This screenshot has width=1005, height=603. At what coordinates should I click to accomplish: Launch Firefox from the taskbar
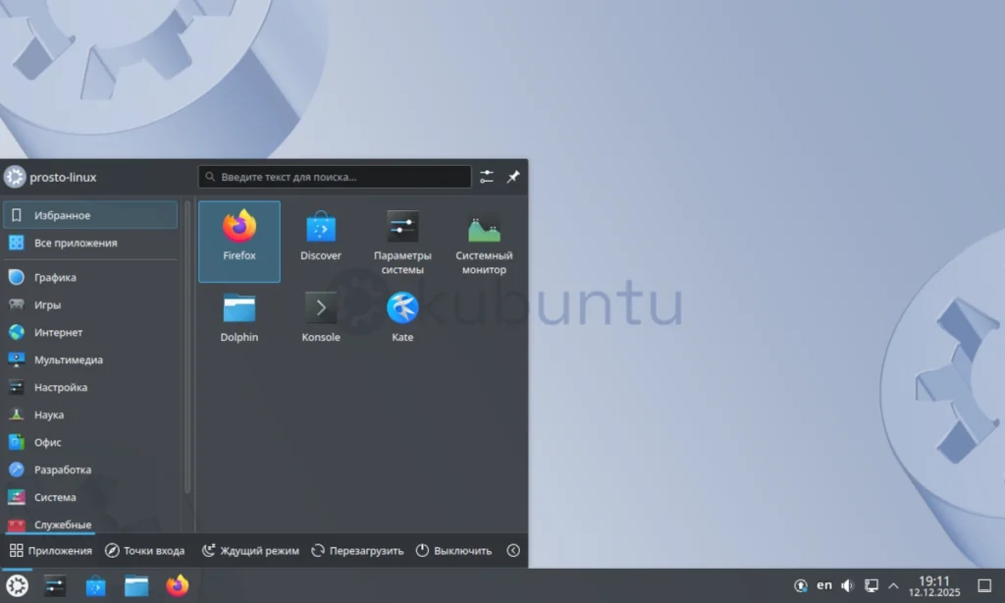pos(178,585)
